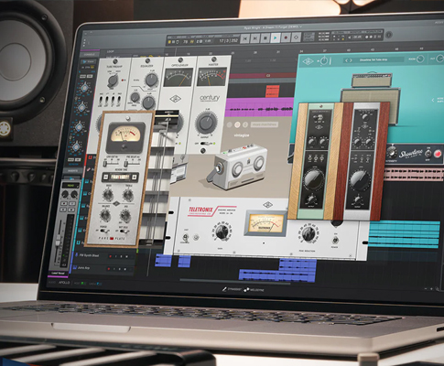Click the return-to-start transport button
The height and width of the screenshot is (366, 444).
[244, 38]
